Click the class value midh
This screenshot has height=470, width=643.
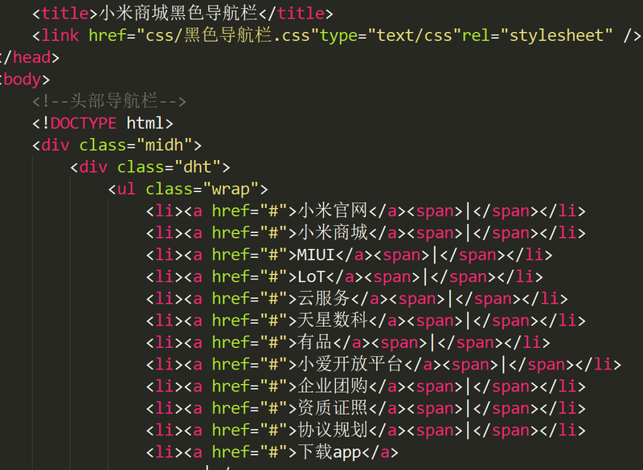(x=164, y=145)
